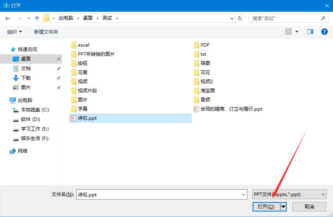Select the 诗句.ppt file
Image resolution: width=333 pixels, height=217 pixels.
130,118
